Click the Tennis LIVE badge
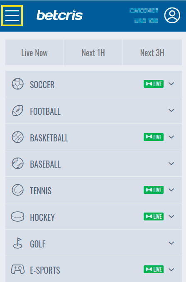The width and height of the screenshot is (186, 282). pos(154,190)
